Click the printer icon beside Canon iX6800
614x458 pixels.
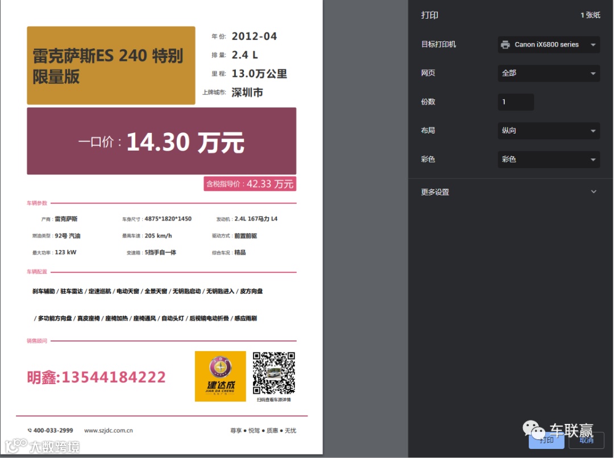pos(505,45)
